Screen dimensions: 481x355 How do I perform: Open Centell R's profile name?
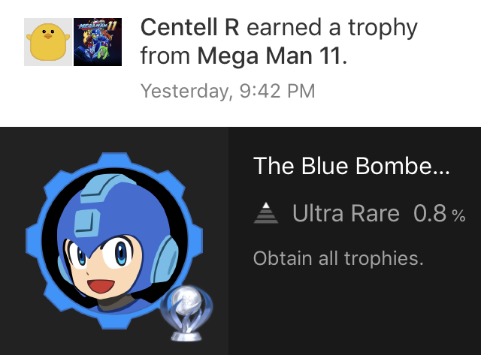pos(190,28)
